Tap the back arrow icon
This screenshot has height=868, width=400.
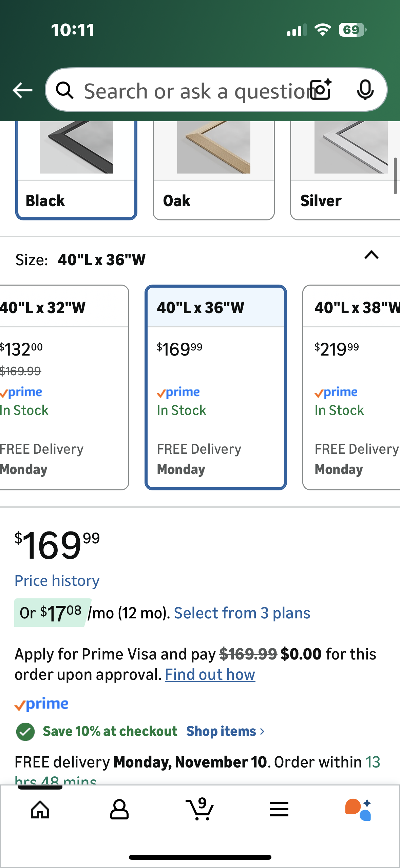pyautogui.click(x=22, y=90)
